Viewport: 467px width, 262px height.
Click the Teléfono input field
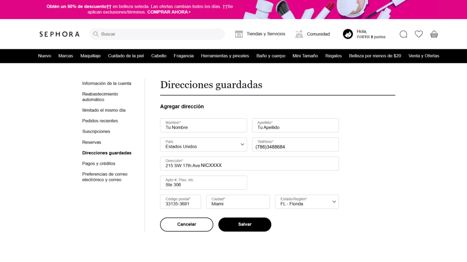pyautogui.click(x=295, y=144)
